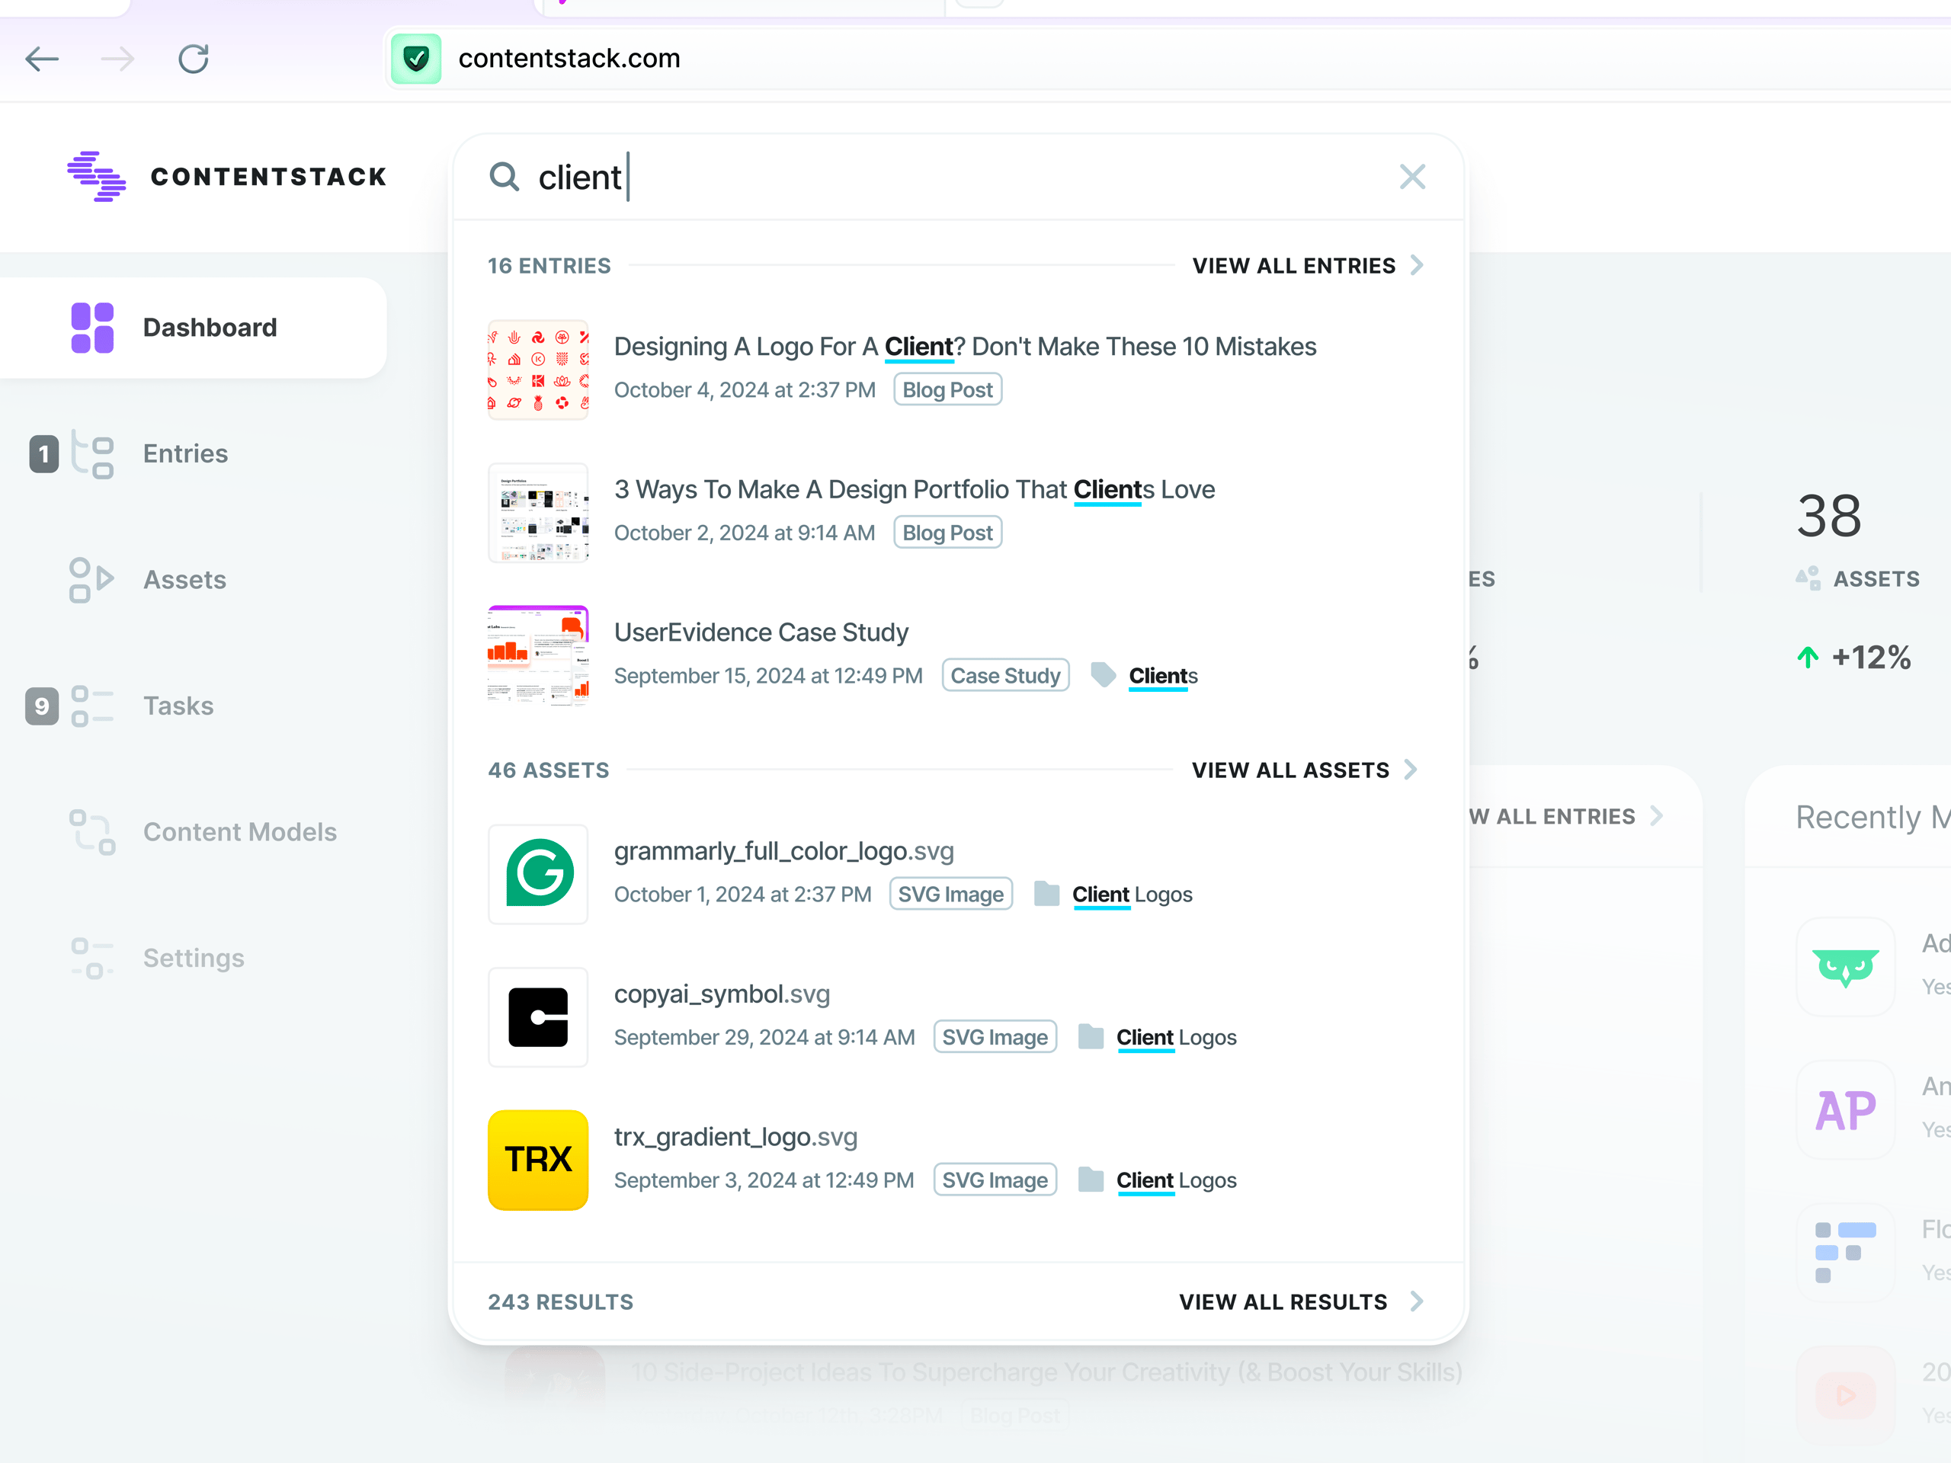Click the Tasks list icon
The image size is (1951, 1463).
[x=93, y=706]
